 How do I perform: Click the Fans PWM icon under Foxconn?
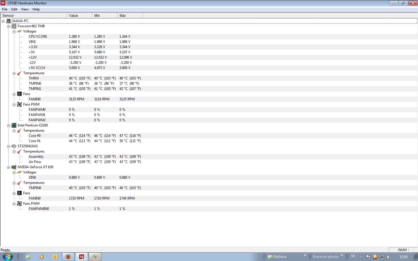(x=19, y=104)
